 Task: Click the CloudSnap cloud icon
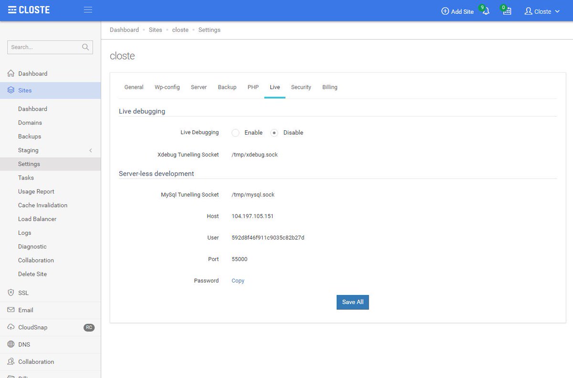11,327
